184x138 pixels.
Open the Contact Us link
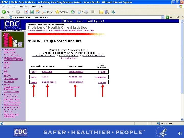pos(88,30)
